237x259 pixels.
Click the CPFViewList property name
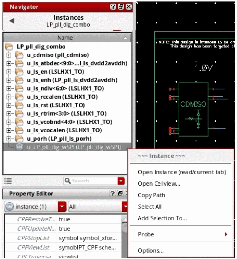[x=33, y=248]
